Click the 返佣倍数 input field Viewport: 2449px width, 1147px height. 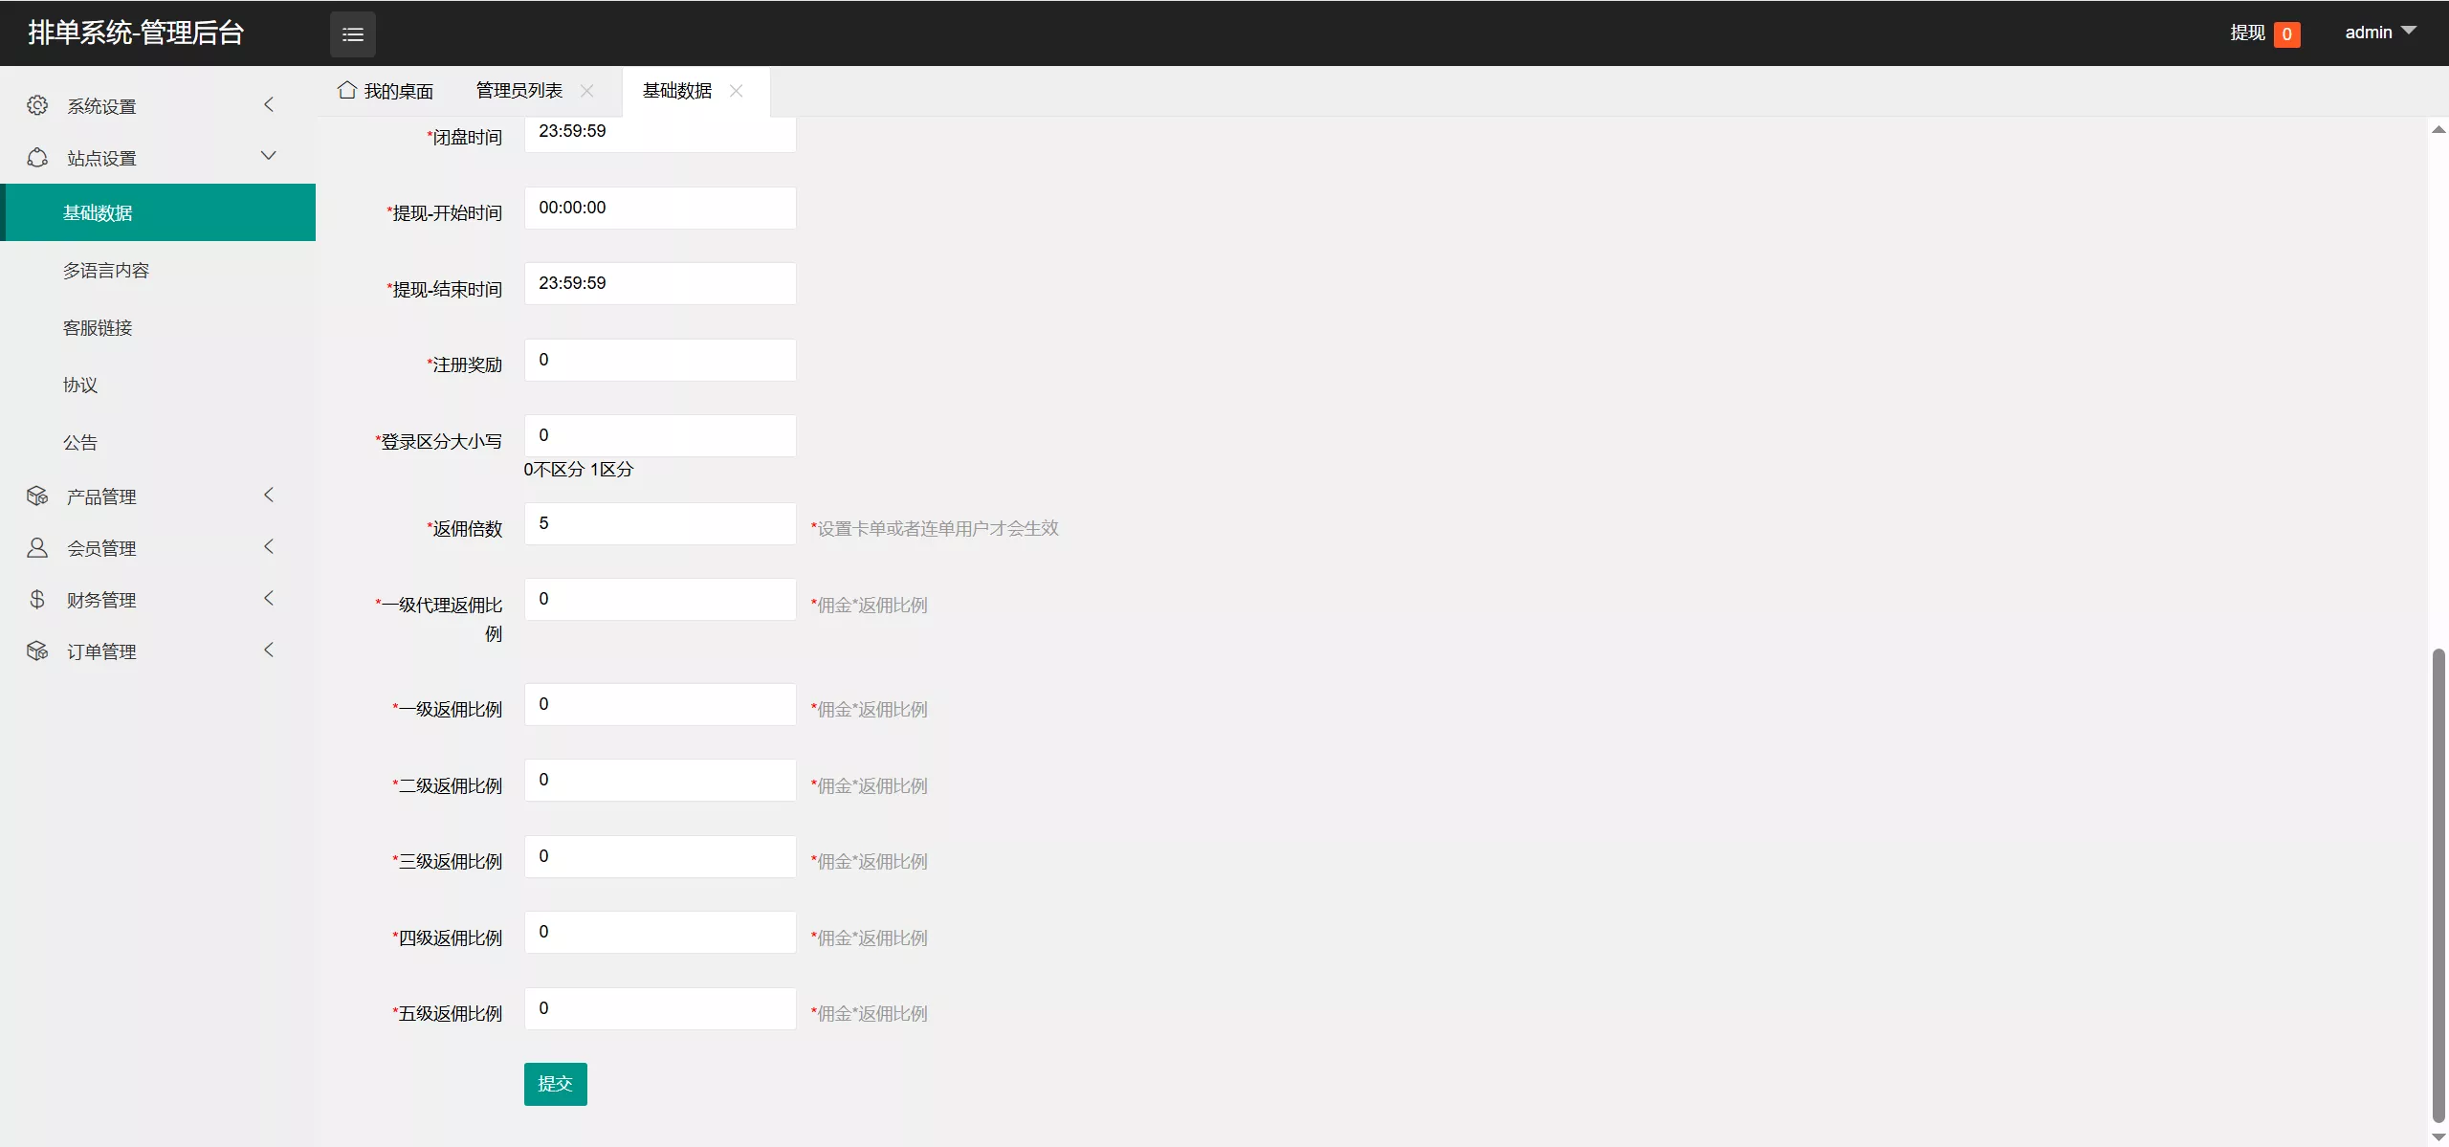pos(660,523)
